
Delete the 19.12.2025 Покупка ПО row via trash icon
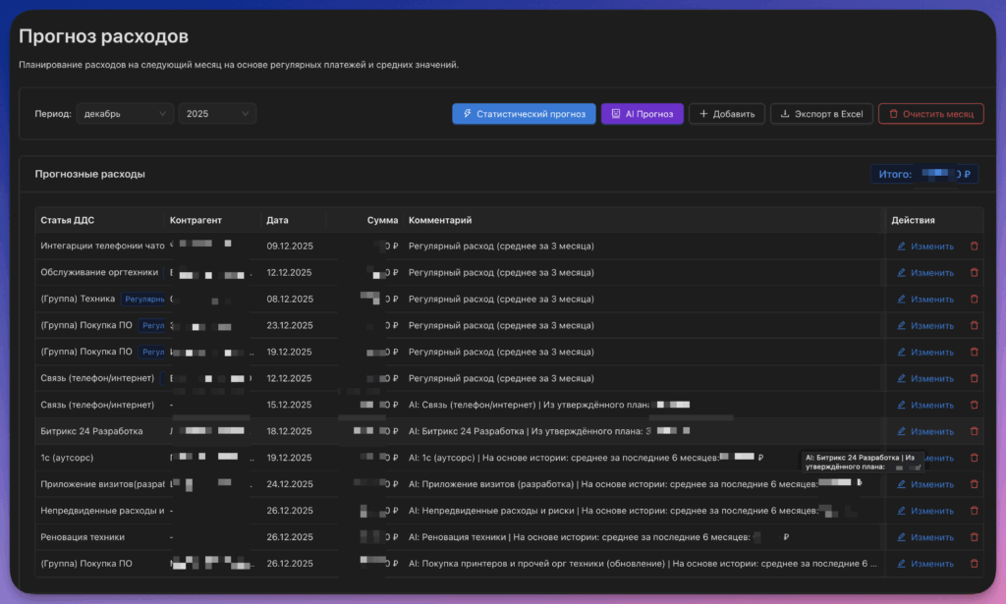(974, 352)
